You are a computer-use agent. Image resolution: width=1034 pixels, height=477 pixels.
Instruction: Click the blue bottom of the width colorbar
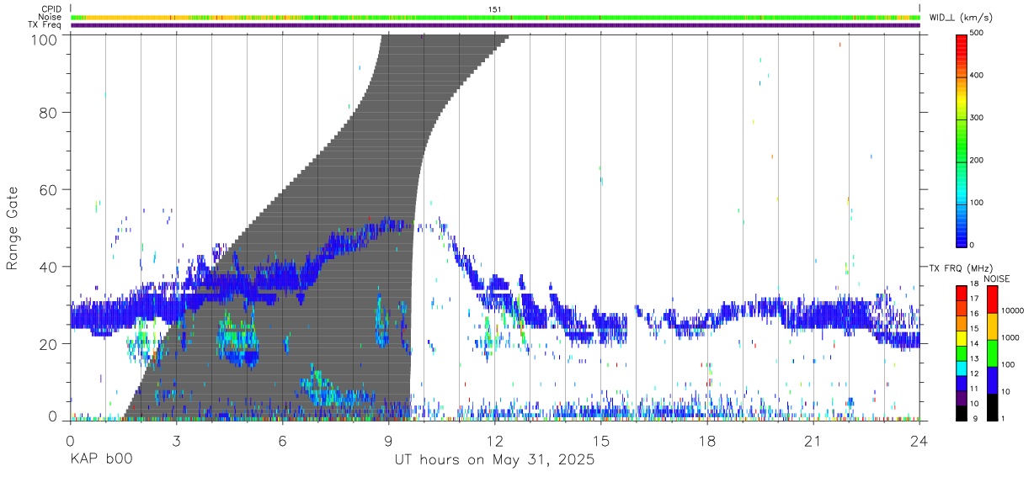962,236
